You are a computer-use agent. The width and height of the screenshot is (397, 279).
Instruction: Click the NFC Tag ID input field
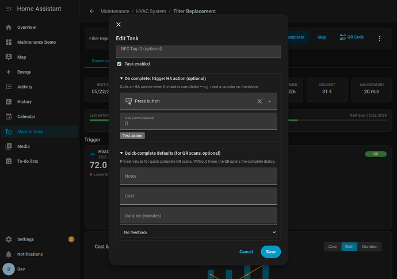point(199,51)
